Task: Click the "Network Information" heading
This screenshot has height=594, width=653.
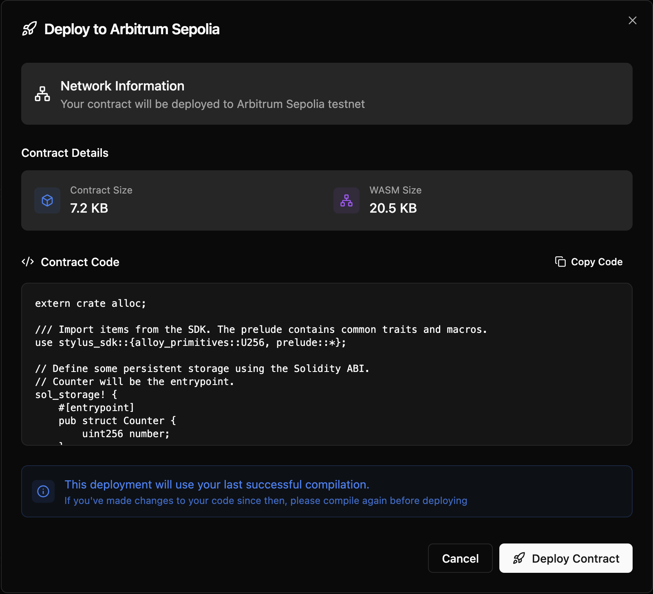Action: [x=122, y=86]
